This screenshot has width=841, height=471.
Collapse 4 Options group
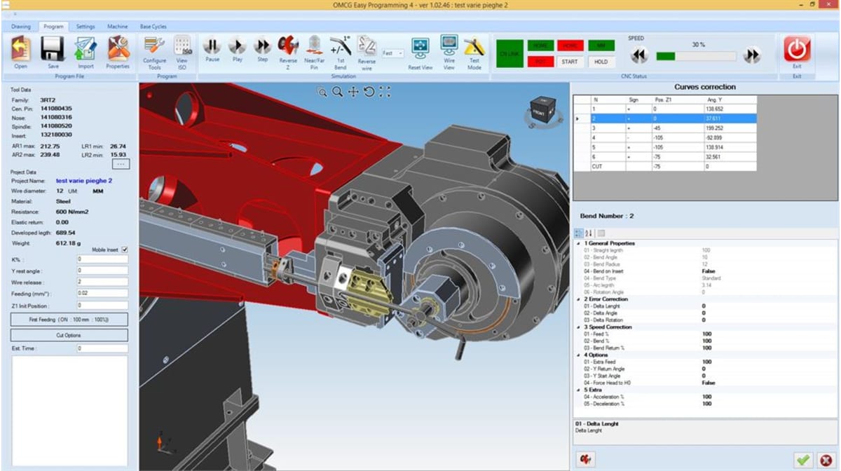578,355
